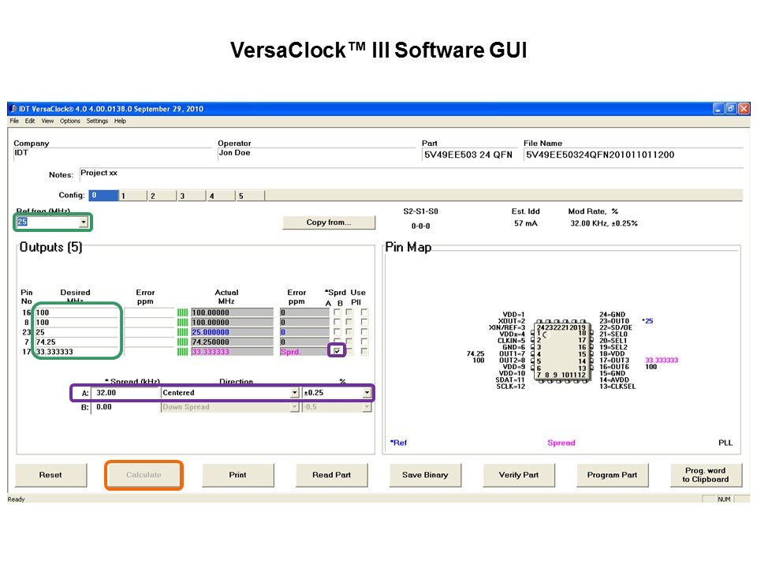Open the Ref freq dropdown
Screen dimensions: 757x568
[84, 222]
